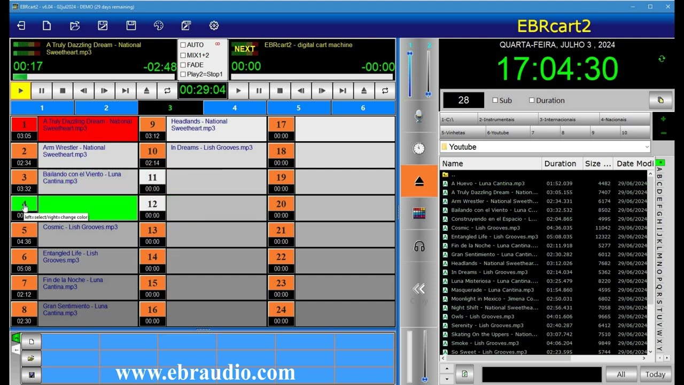The width and height of the screenshot is (684, 385).
Task: Click the search input field at bottom right
Action: point(541,374)
